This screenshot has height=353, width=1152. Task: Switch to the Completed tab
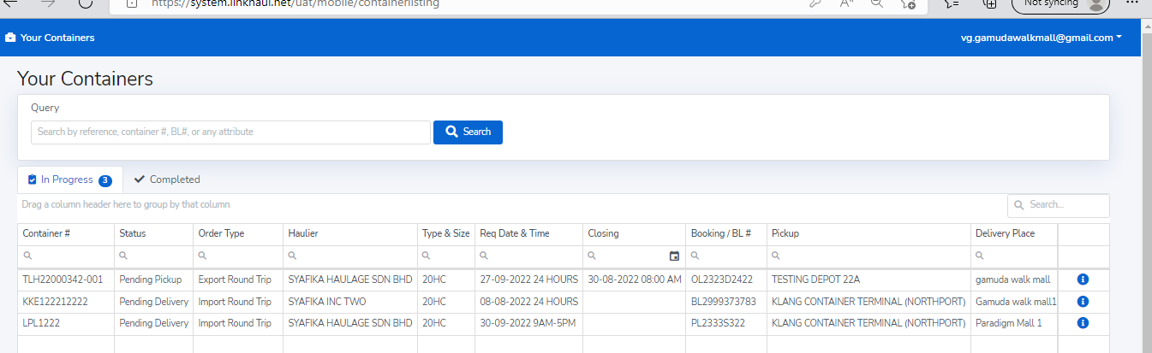[x=167, y=179]
